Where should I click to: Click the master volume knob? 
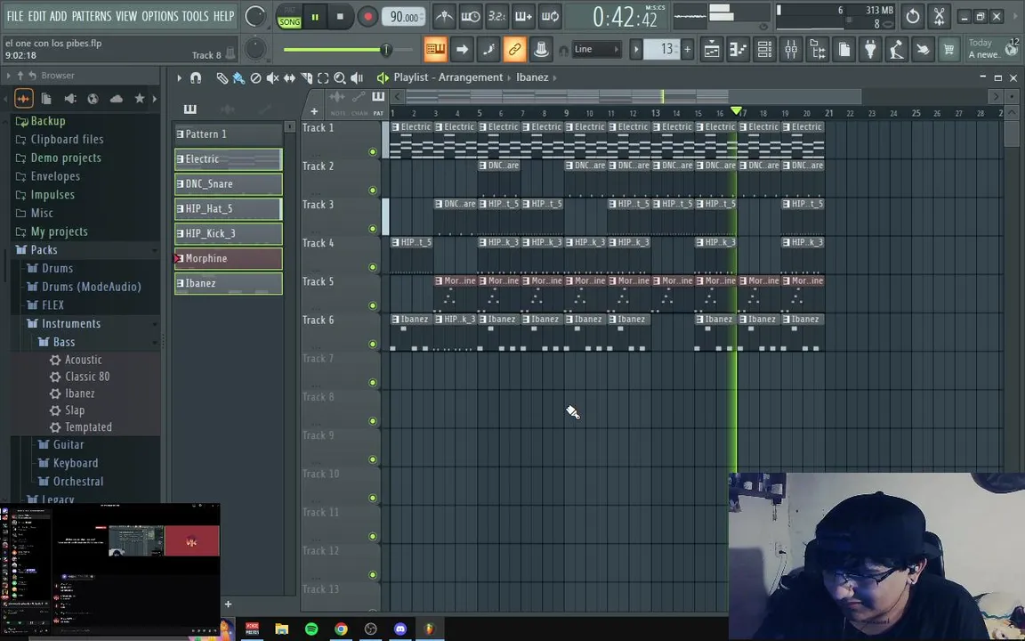(255, 16)
